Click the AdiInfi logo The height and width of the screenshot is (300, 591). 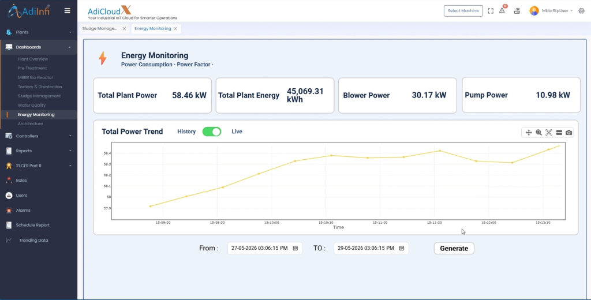[29, 10]
